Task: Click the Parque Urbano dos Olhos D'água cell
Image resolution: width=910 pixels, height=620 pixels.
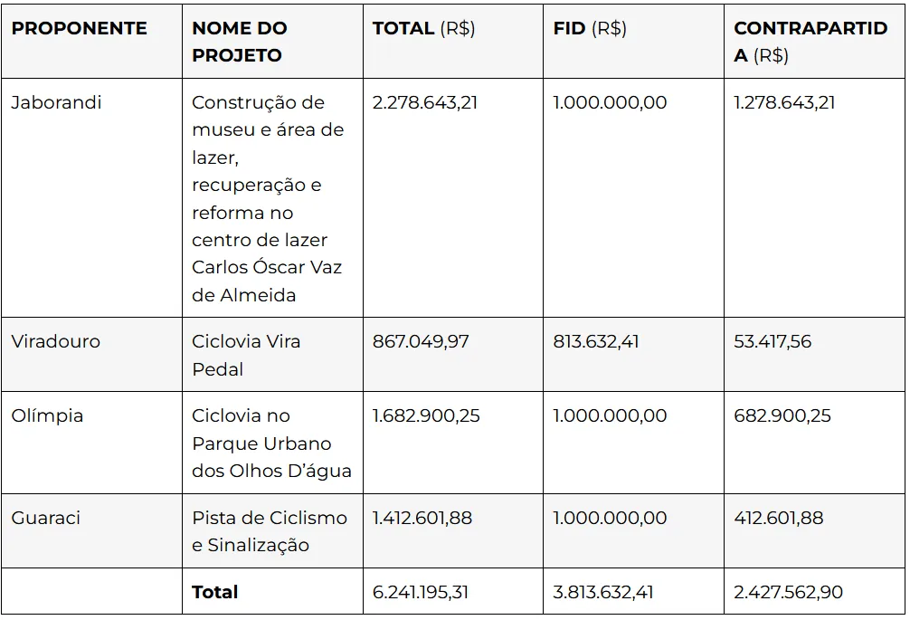Action: click(271, 443)
